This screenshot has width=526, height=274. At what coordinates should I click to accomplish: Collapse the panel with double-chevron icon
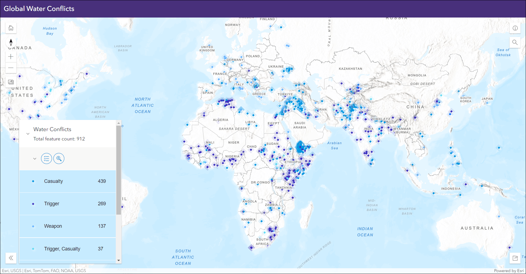[x=11, y=258]
